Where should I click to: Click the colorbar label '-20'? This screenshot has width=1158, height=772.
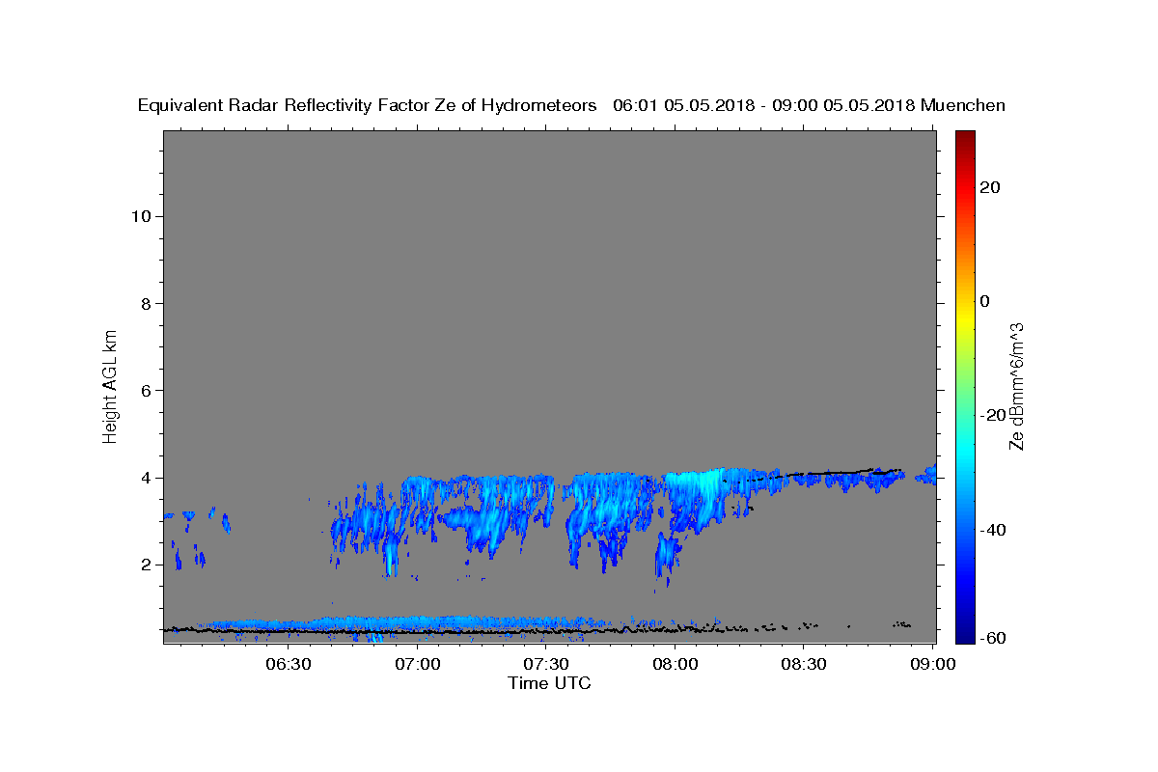point(995,415)
